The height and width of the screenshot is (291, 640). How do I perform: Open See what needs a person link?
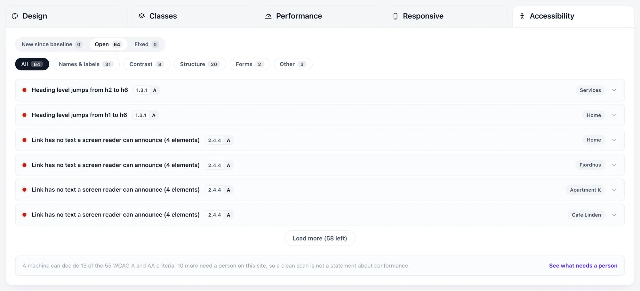583,266
